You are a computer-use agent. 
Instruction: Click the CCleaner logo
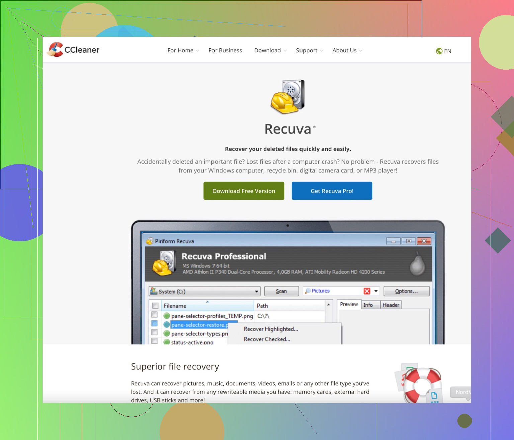73,50
